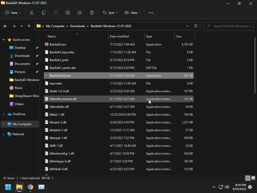Screen dimensions: 257x193
Task: Expand the My Computer tree node
Action: (4, 124)
